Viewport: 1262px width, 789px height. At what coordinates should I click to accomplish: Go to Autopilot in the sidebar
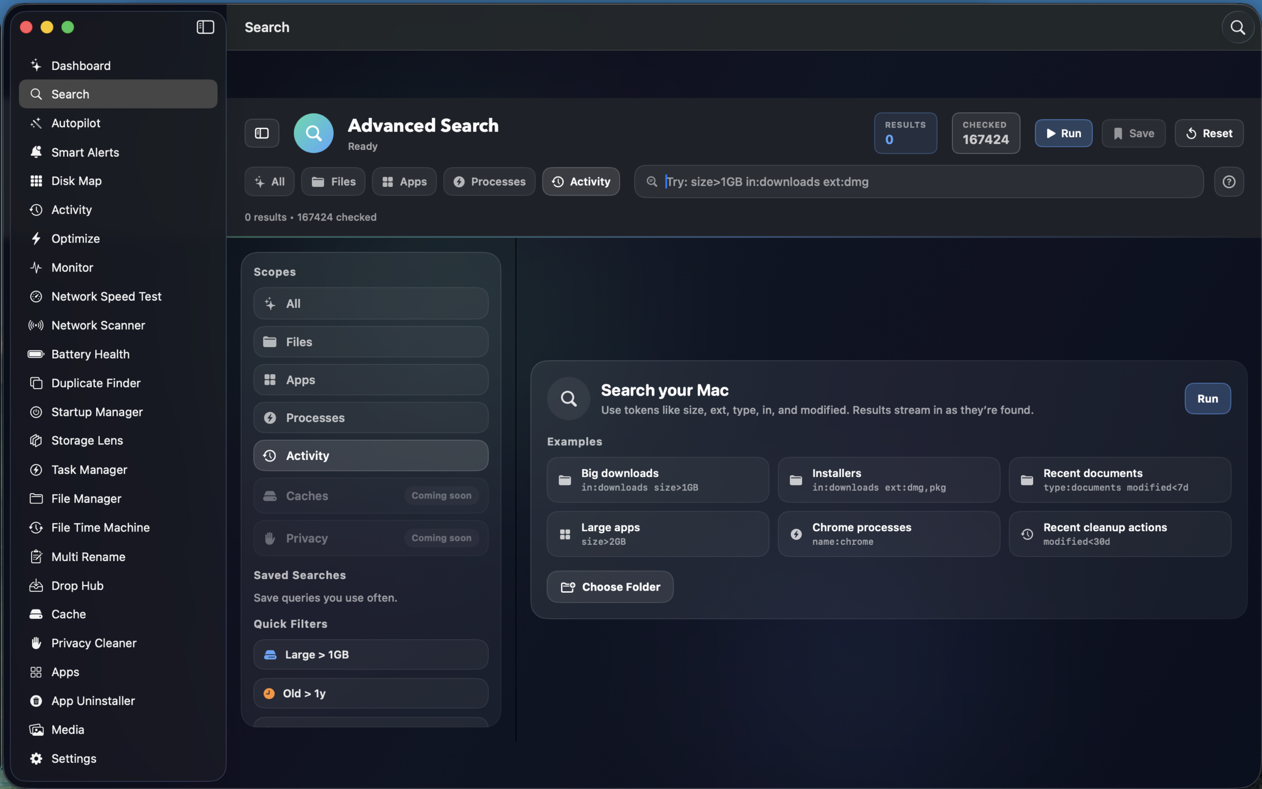click(118, 123)
